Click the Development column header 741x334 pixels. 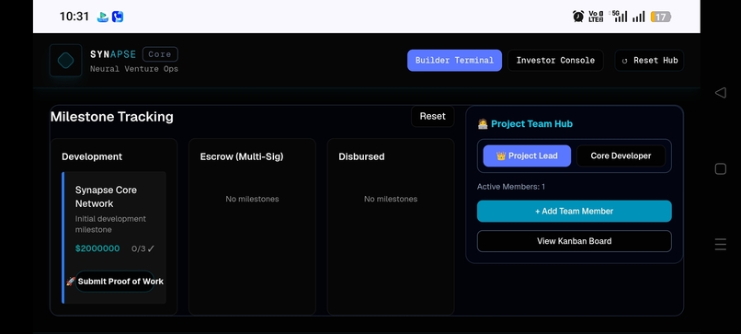click(x=92, y=156)
